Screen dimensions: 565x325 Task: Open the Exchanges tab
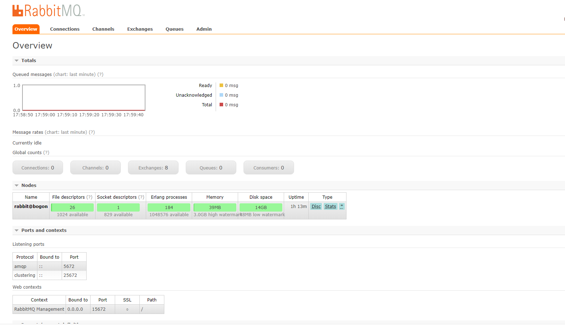coord(140,29)
